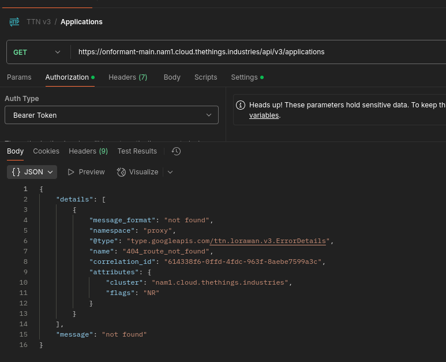
Task: Open the Settings tab
Action: click(247, 77)
